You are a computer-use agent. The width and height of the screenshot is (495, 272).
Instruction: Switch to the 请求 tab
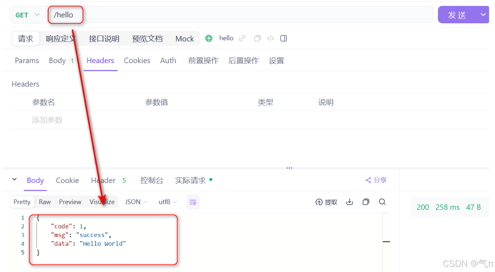click(x=25, y=39)
